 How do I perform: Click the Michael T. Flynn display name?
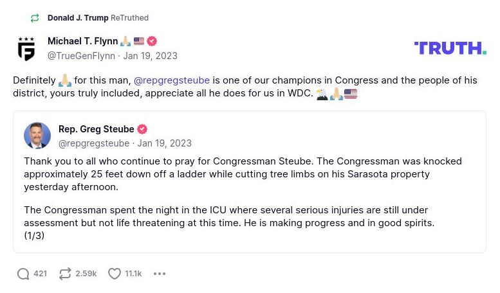pyautogui.click(x=82, y=41)
